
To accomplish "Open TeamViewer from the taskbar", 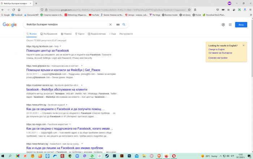I will coord(47,156).
